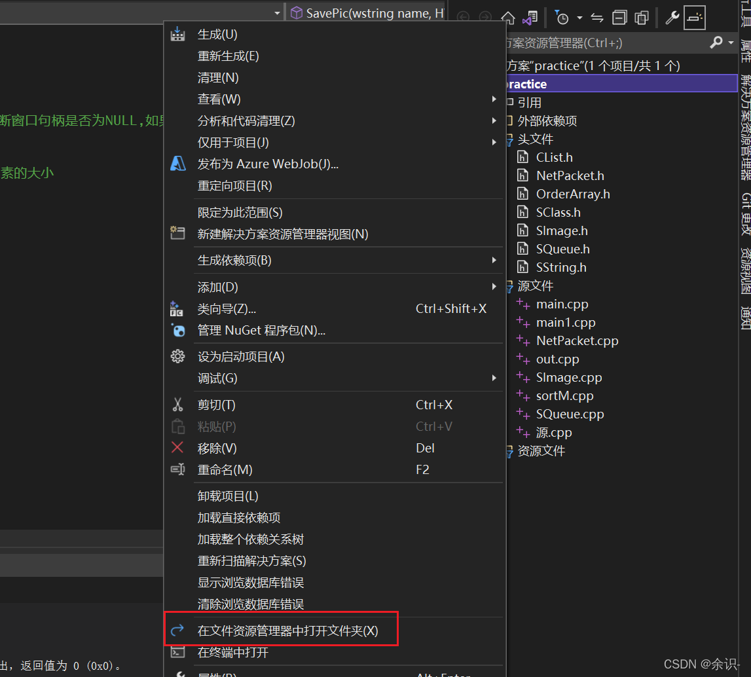Toggle preview selected items button
Screen dimensions: 751x677
click(695, 18)
